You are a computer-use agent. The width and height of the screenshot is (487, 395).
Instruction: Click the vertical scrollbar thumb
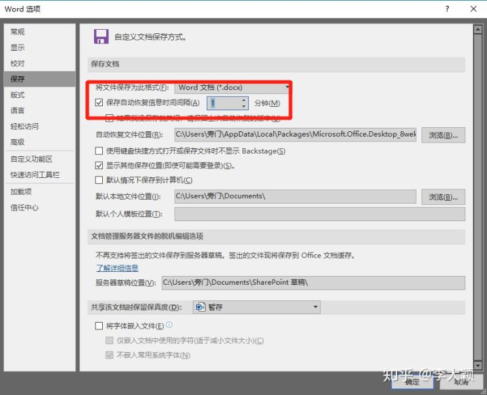coord(478,197)
